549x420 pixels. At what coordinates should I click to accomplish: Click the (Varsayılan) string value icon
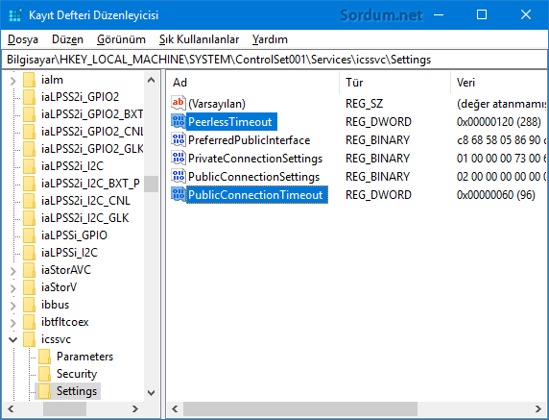coord(179,103)
